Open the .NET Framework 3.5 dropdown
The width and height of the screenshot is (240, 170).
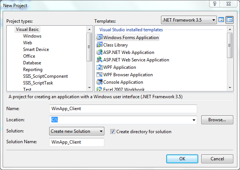(x=189, y=20)
